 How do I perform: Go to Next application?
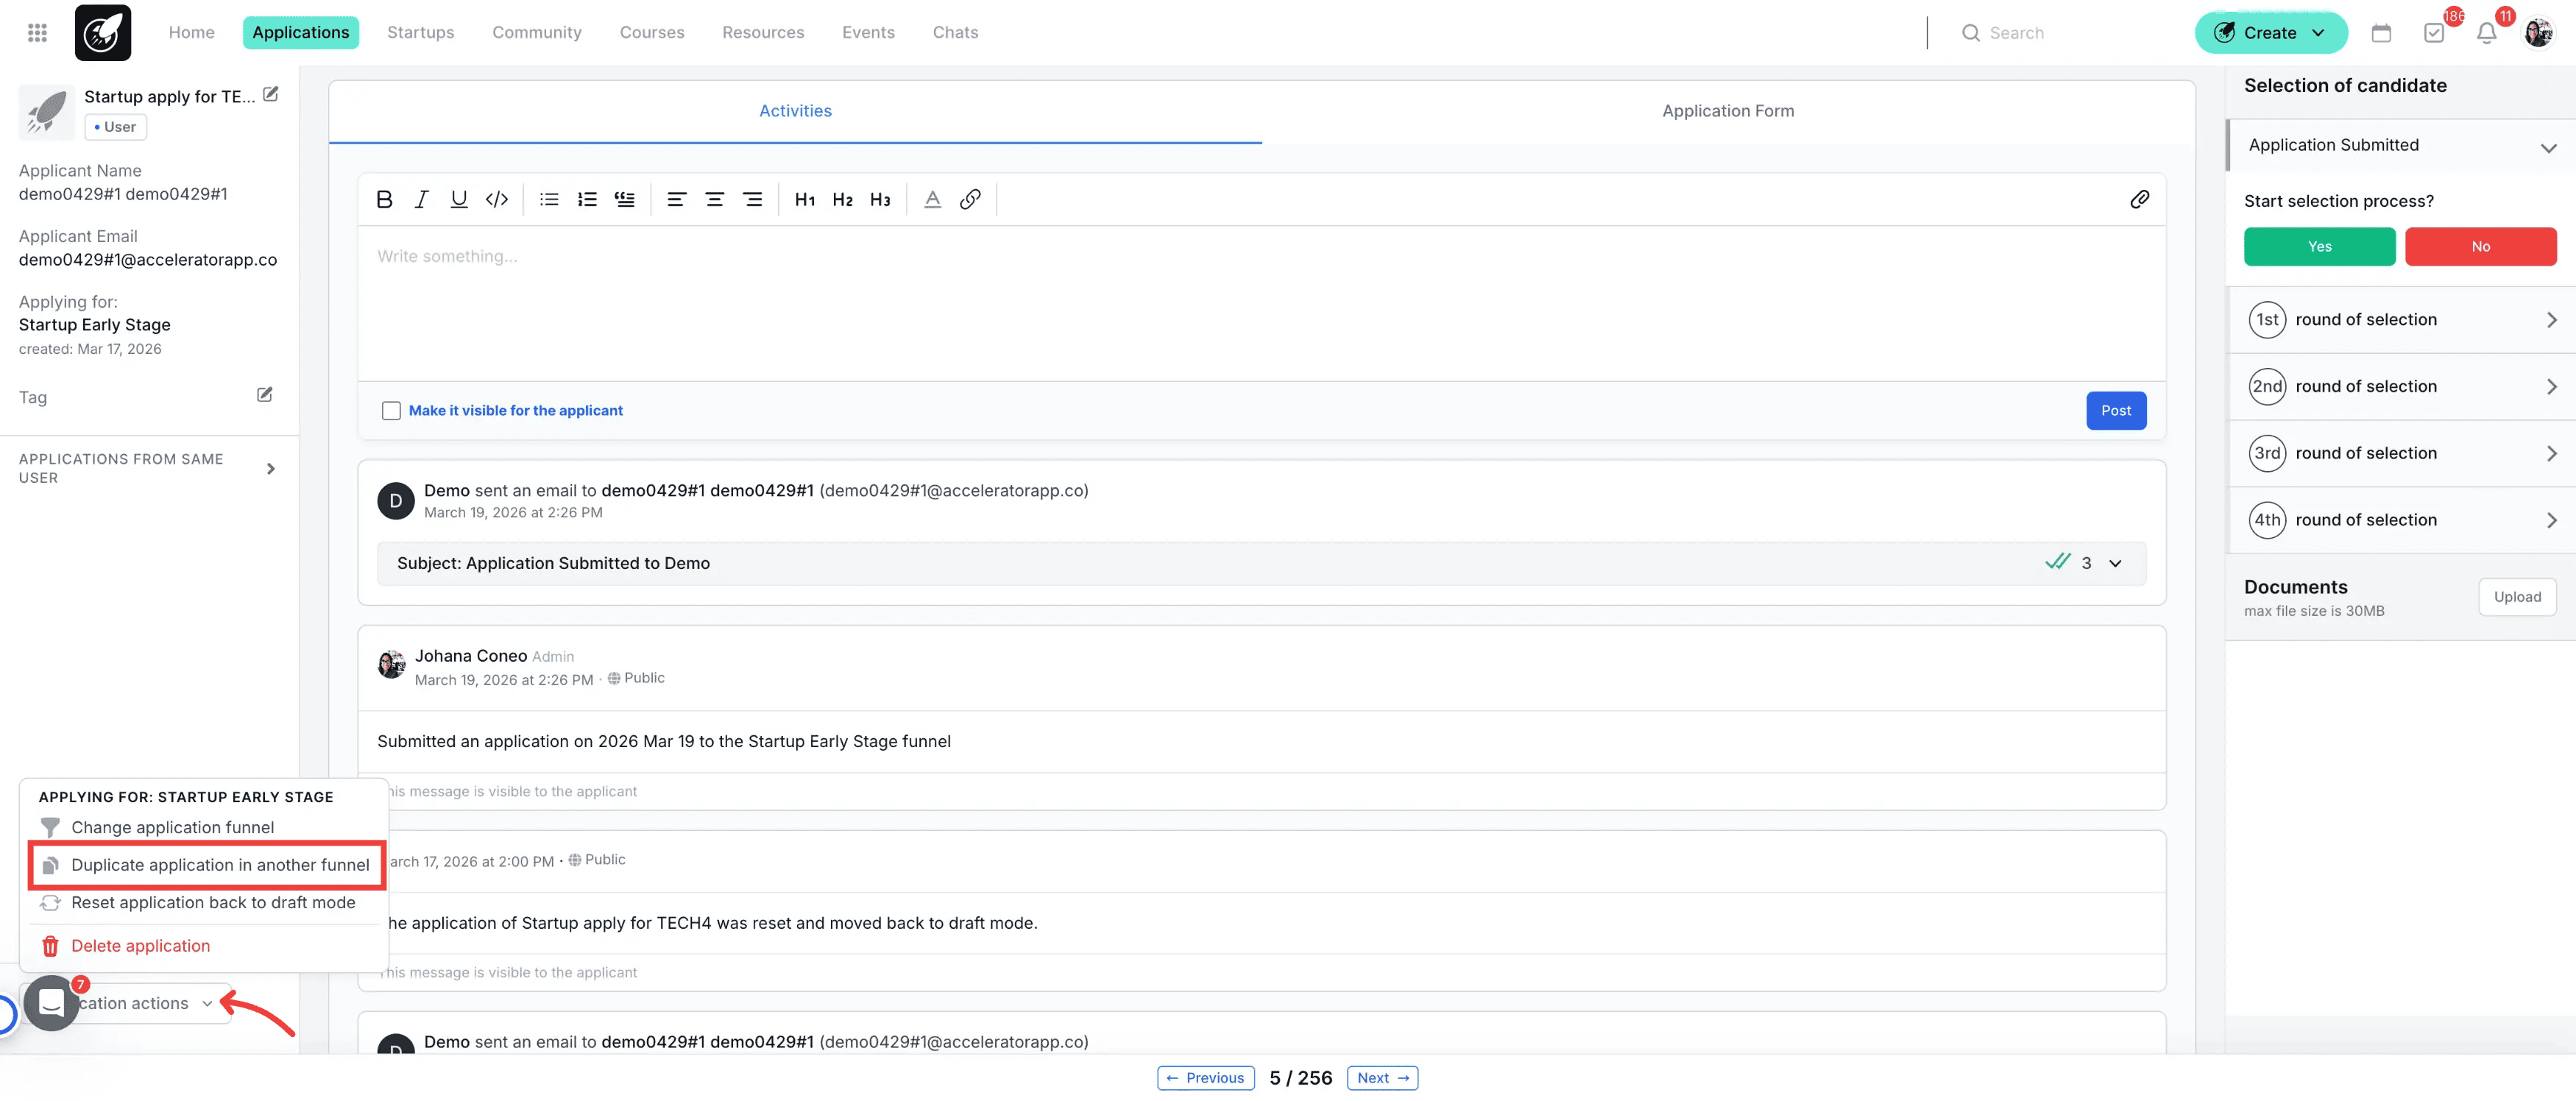(x=1382, y=1078)
